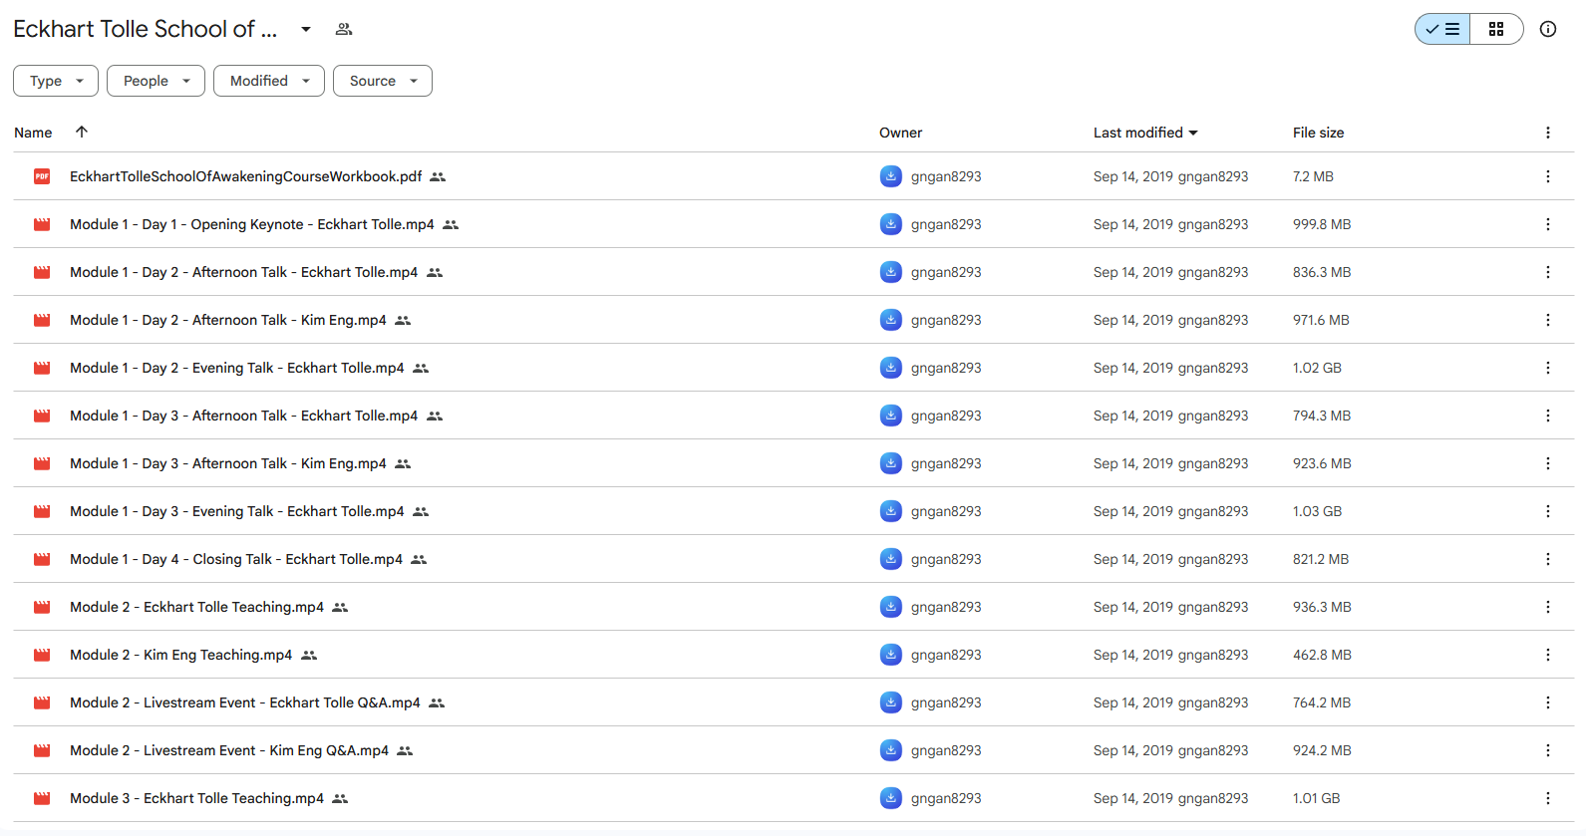The height and width of the screenshot is (836, 1586).
Task: Open more actions for Day 3 Evening Talk
Action: tap(1548, 511)
